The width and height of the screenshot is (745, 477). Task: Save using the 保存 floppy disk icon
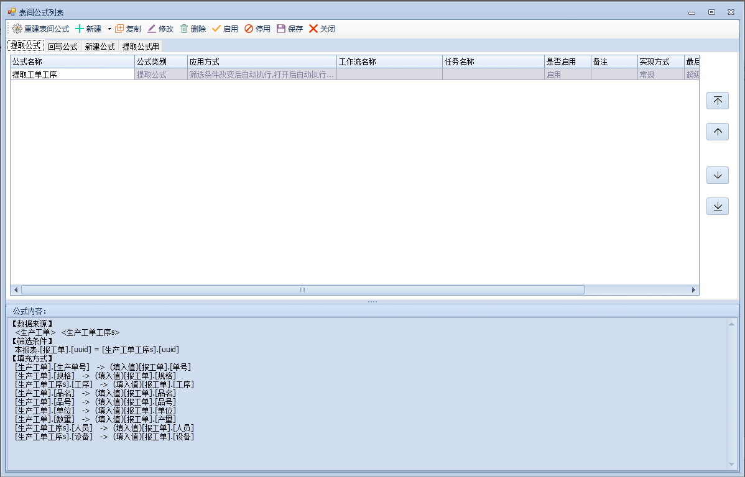tap(281, 29)
